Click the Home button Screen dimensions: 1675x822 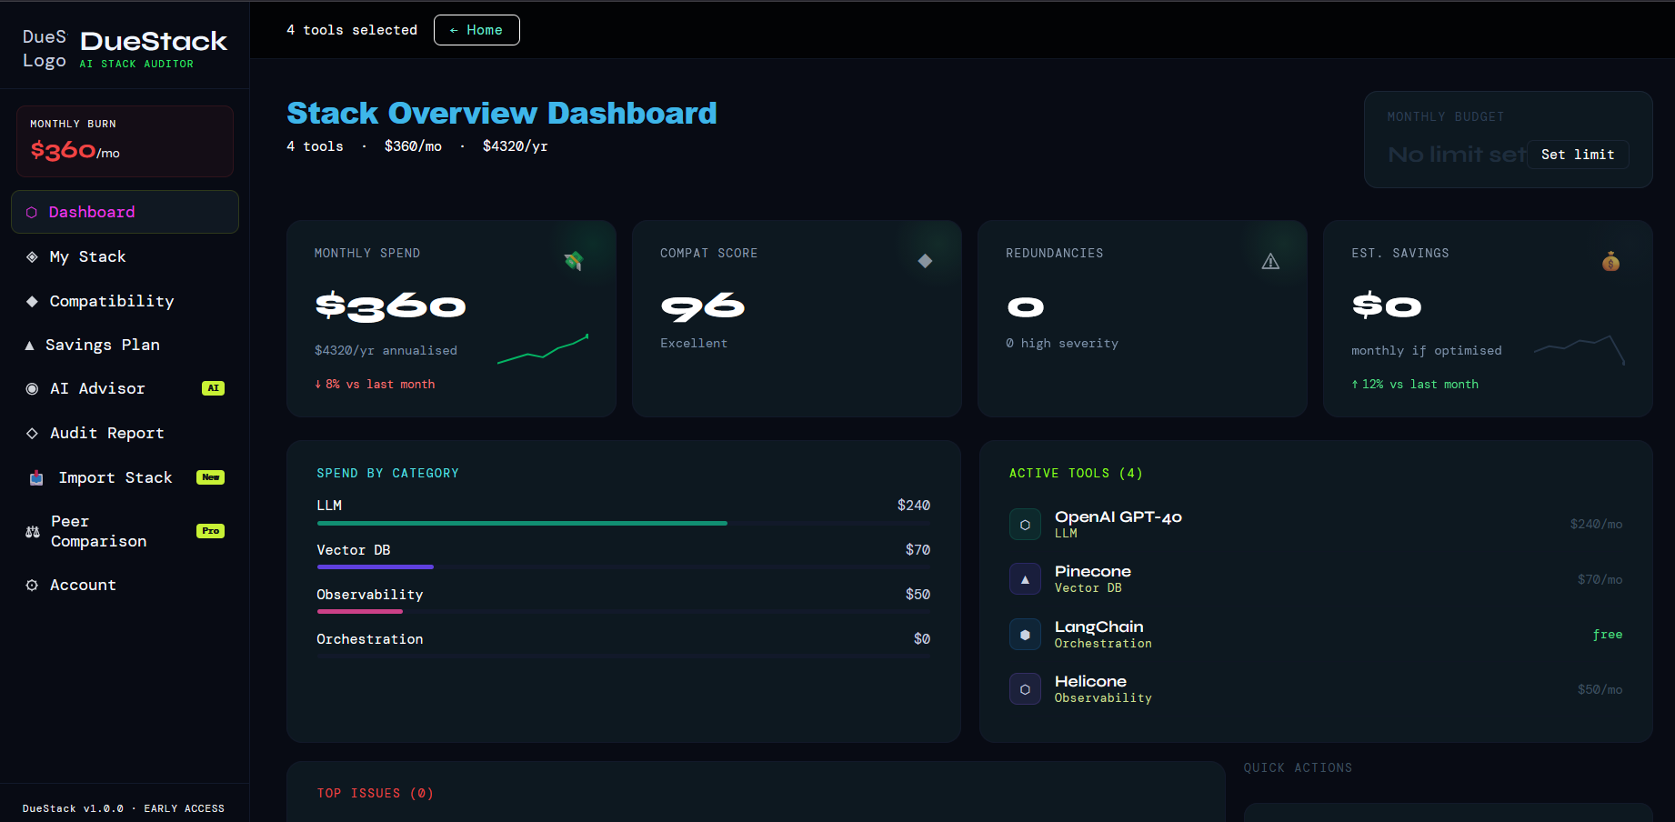[476, 30]
